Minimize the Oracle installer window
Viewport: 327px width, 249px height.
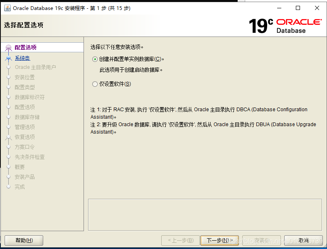(x=279, y=8)
